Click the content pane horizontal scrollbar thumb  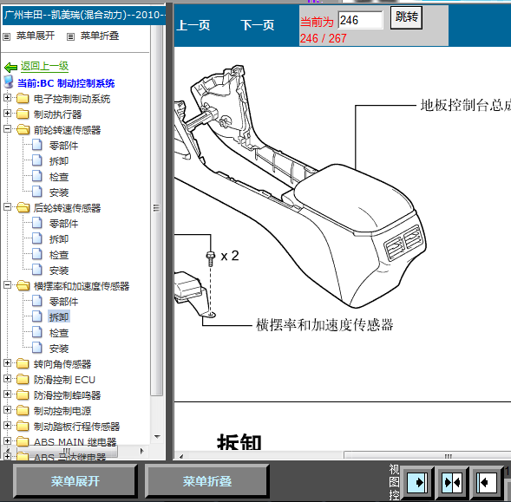tap(427, 456)
